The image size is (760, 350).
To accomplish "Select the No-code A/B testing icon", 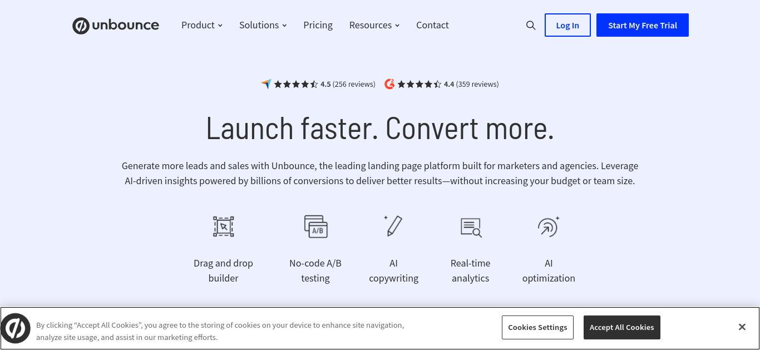I will [315, 226].
